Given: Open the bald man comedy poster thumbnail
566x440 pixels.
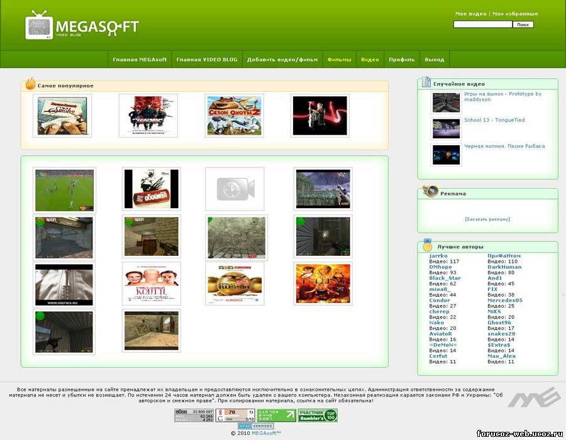Looking at the screenshot, I should click(x=151, y=283).
